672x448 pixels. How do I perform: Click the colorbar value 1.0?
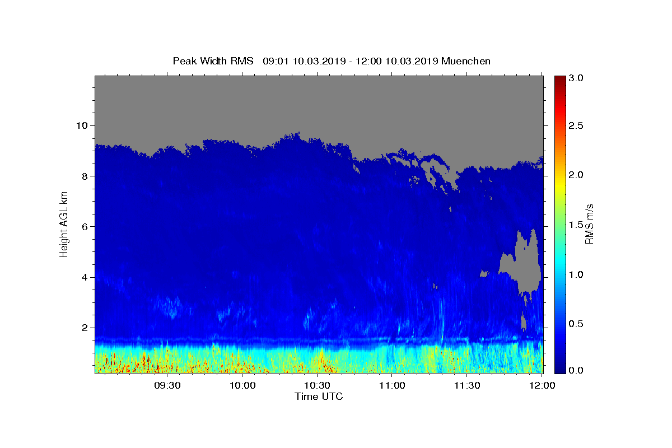point(576,274)
